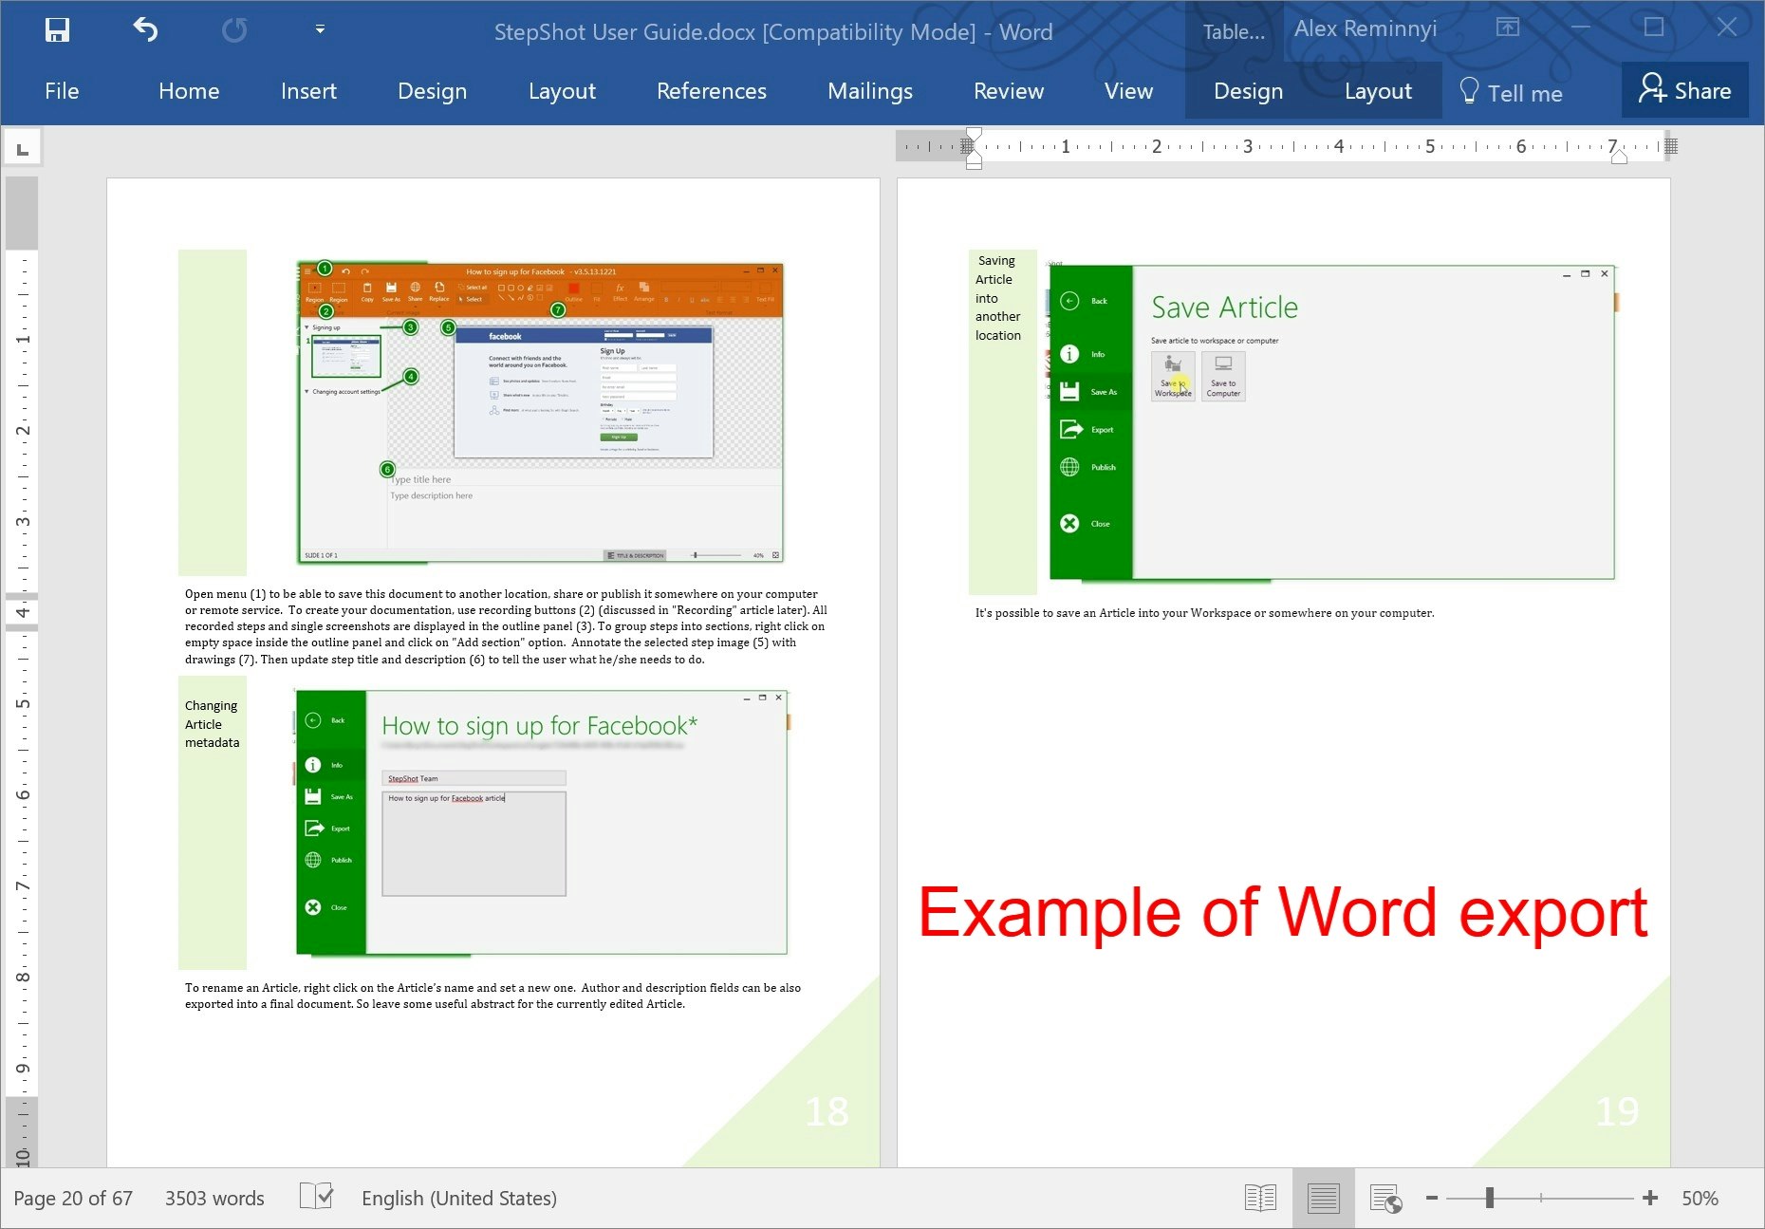Click sentence 'It's possible to save an Article'
Image resolution: width=1765 pixels, height=1229 pixels.
pyautogui.click(x=1204, y=613)
